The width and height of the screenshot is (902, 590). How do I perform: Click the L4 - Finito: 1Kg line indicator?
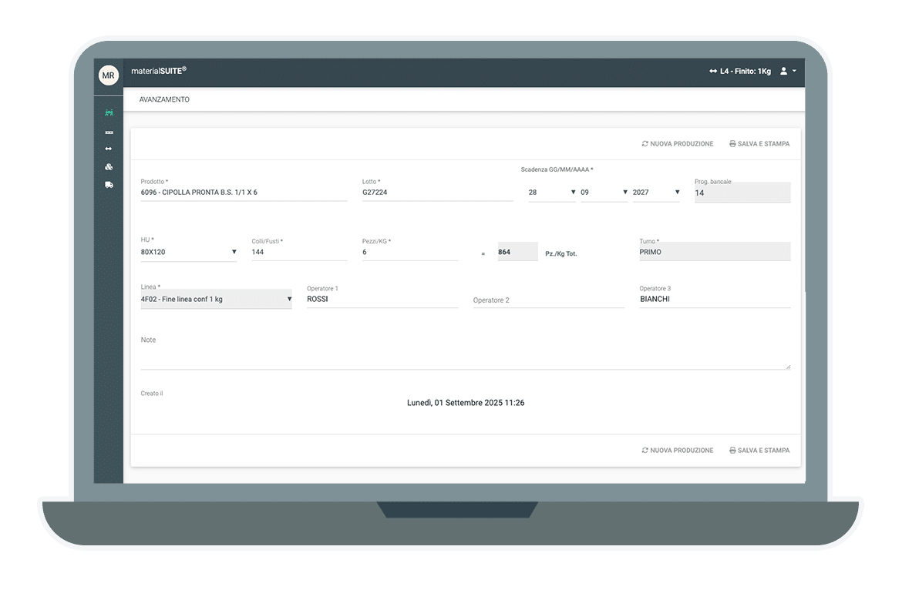point(739,72)
